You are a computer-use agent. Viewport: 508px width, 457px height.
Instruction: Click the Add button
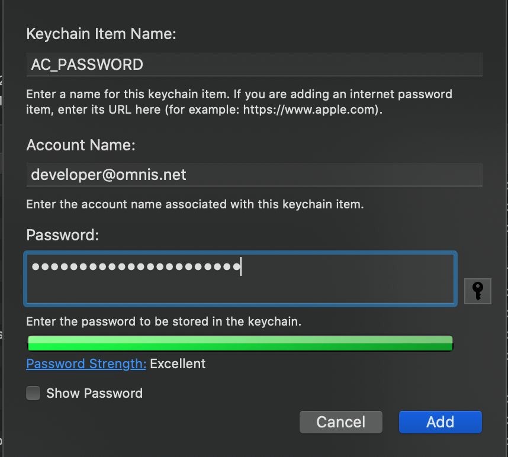coord(441,421)
